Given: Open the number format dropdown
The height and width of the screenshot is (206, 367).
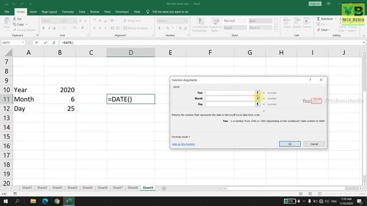Looking at the screenshot, I should point(186,21).
